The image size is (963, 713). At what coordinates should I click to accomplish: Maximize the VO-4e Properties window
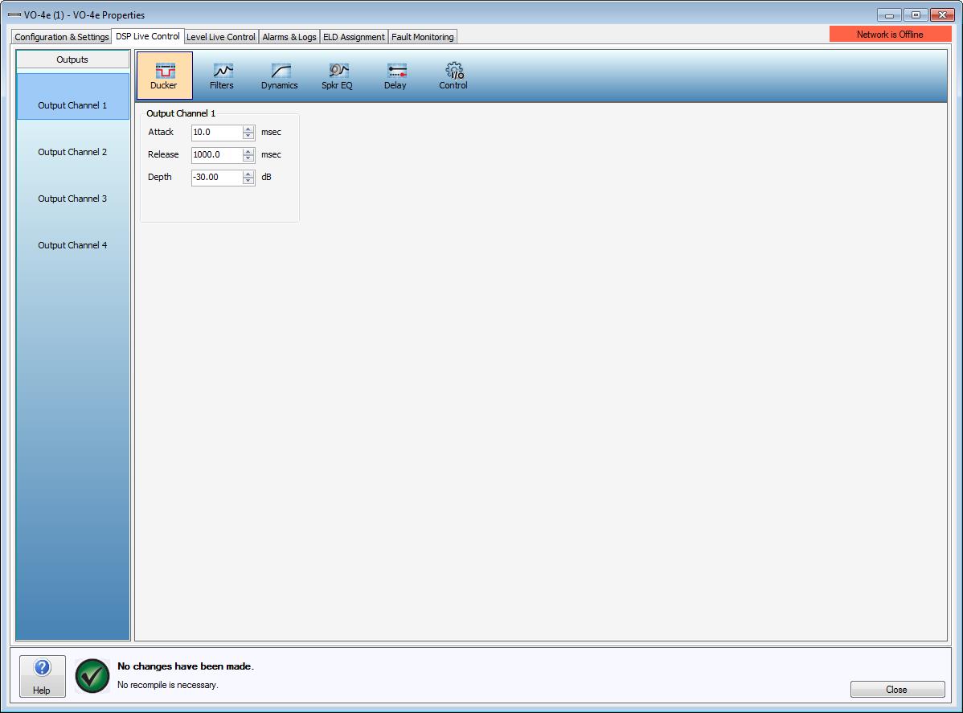coord(916,15)
